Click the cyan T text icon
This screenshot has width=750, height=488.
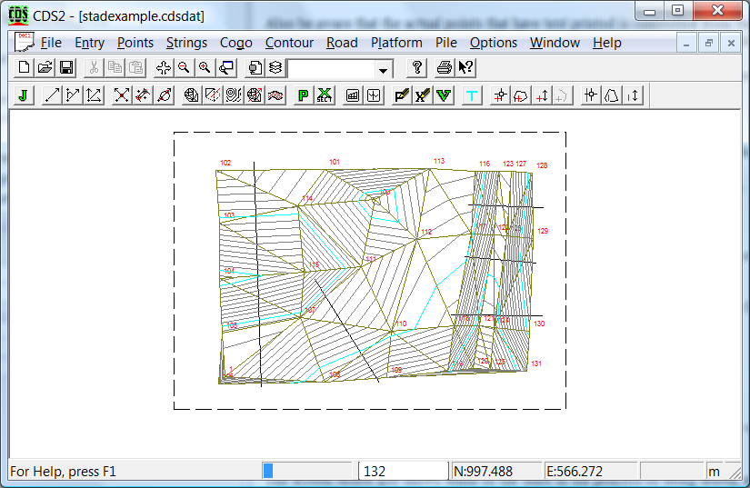coord(471,95)
